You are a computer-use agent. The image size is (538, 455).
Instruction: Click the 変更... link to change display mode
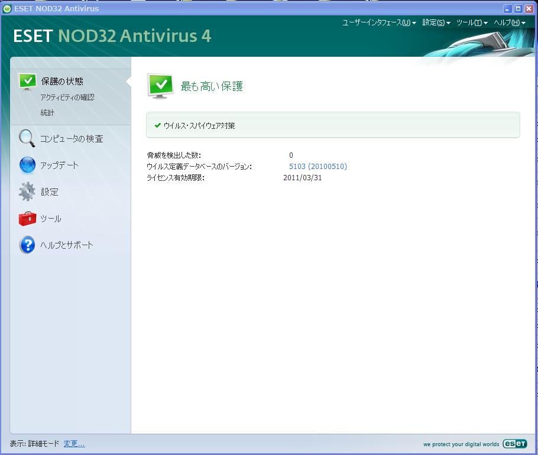coord(74,444)
